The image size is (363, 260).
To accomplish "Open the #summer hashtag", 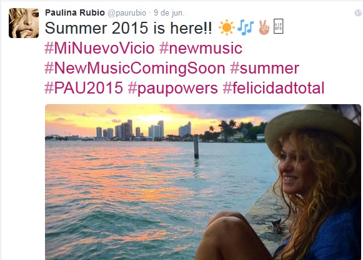I will [265, 69].
